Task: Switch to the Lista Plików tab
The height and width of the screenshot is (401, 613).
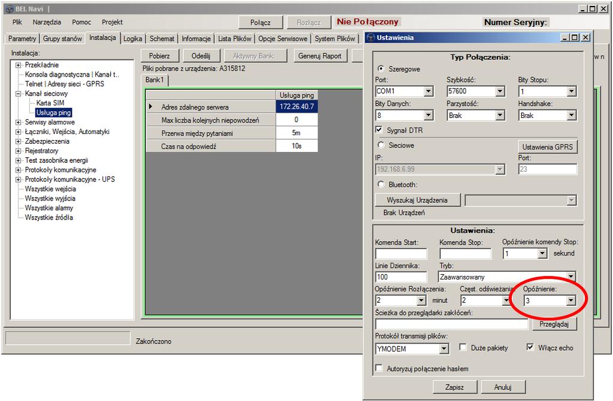Action: pyautogui.click(x=234, y=39)
